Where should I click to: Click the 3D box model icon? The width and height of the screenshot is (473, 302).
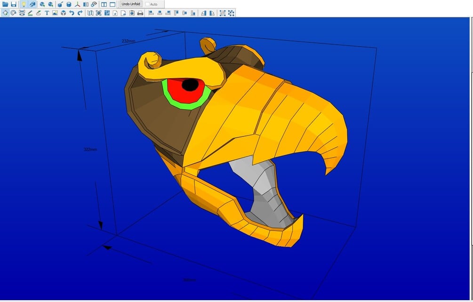(x=64, y=13)
